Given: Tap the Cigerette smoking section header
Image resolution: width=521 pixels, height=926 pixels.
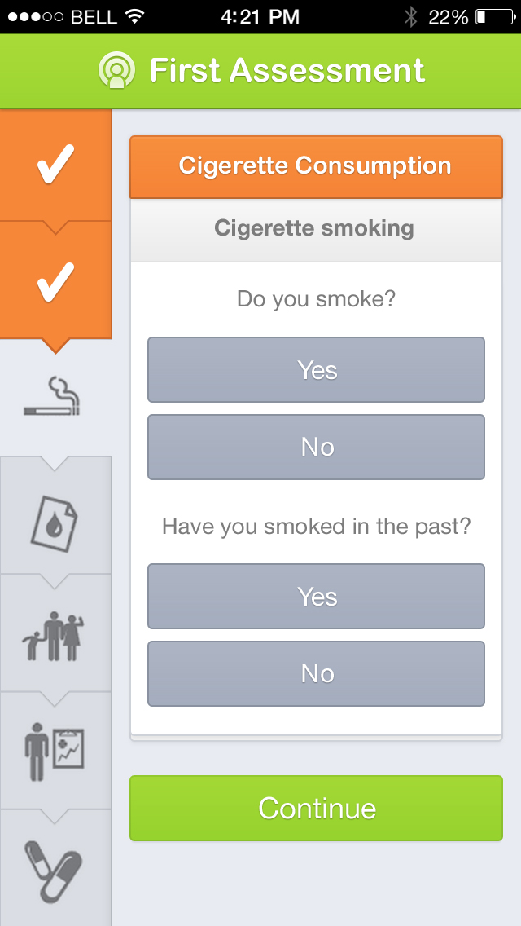Looking at the screenshot, I should coord(316,228).
